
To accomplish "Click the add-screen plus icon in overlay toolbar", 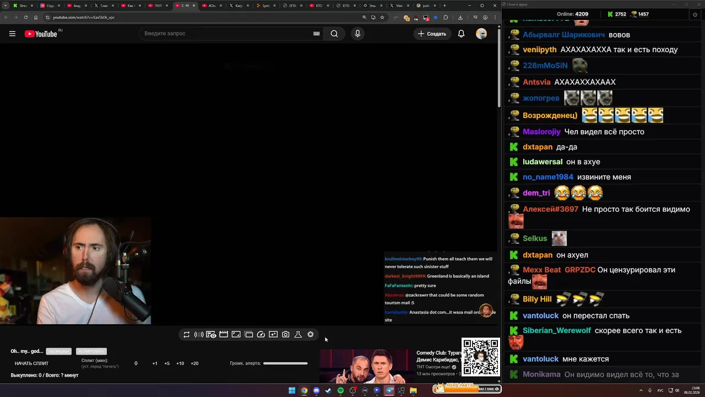I will click(x=273, y=335).
